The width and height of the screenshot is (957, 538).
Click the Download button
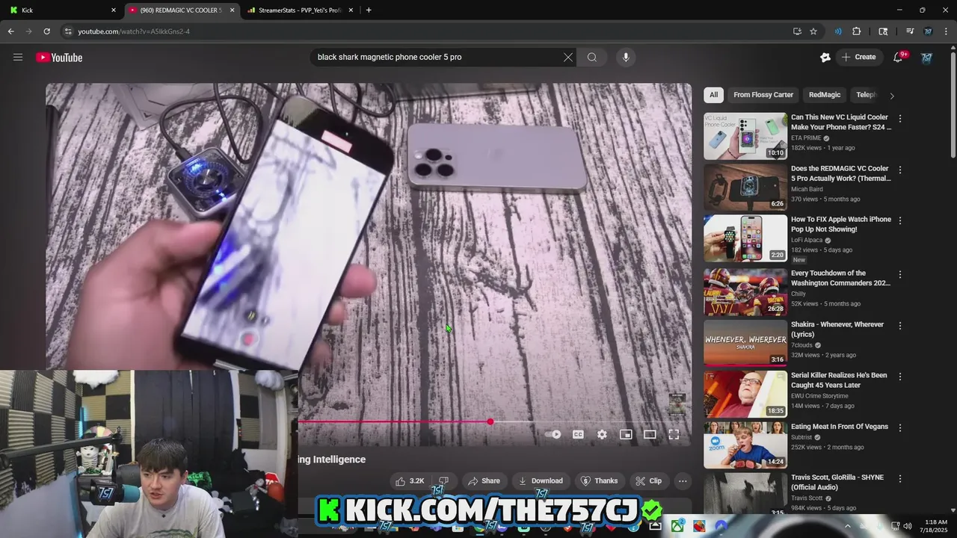[x=540, y=481]
